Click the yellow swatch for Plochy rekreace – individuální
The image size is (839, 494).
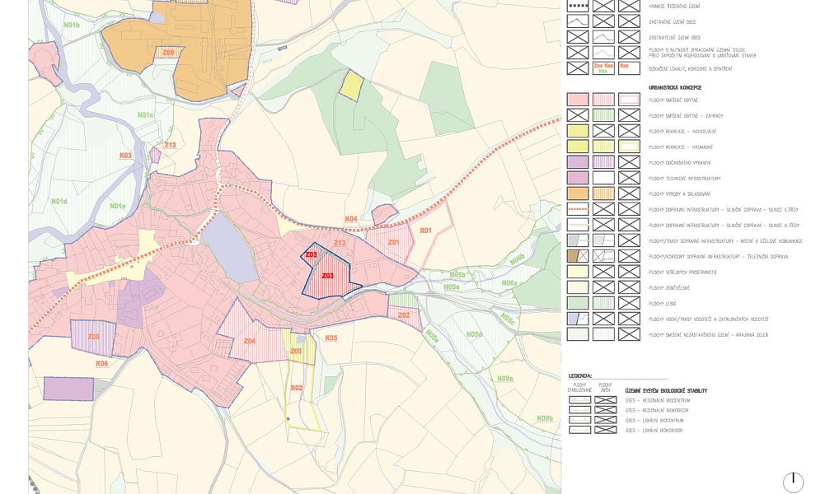point(578,130)
